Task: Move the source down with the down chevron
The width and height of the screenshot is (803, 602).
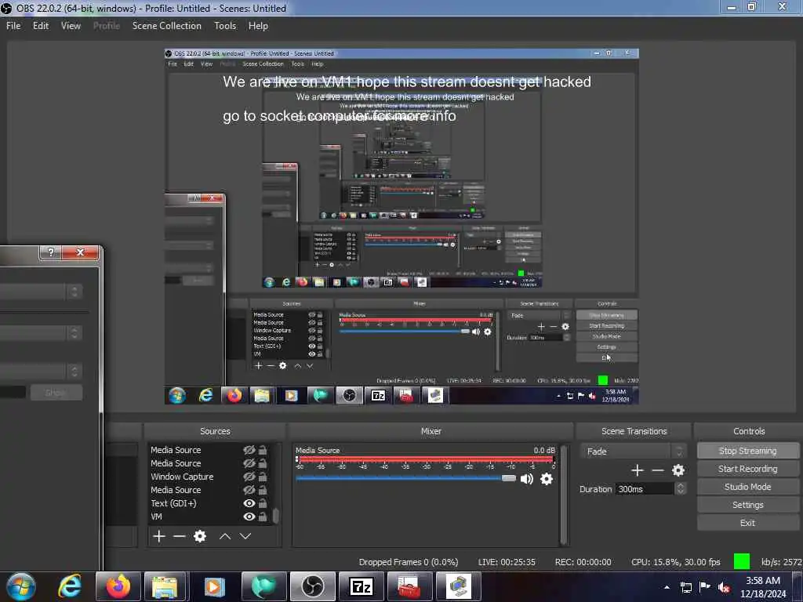Action: (x=245, y=536)
